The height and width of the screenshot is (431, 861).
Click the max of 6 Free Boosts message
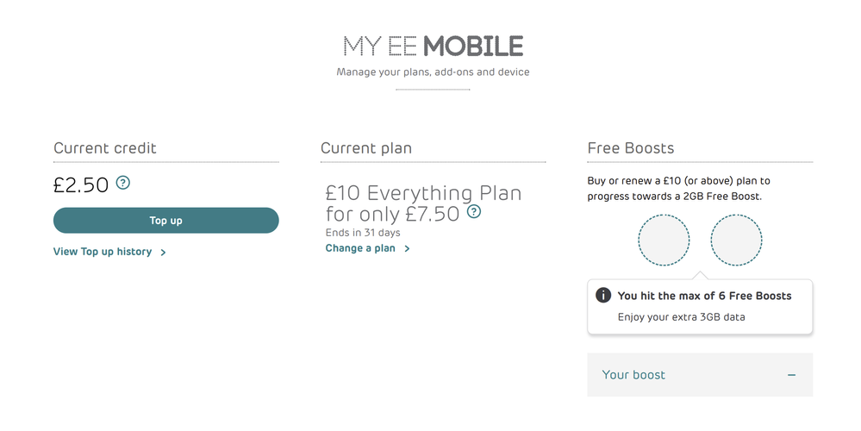click(704, 296)
